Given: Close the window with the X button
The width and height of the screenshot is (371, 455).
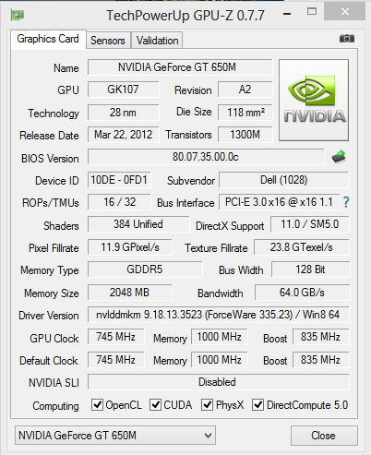Looking at the screenshot, I should point(345,12).
